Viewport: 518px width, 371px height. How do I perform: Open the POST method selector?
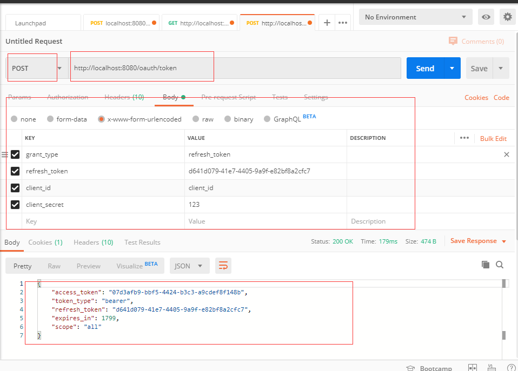click(31, 68)
